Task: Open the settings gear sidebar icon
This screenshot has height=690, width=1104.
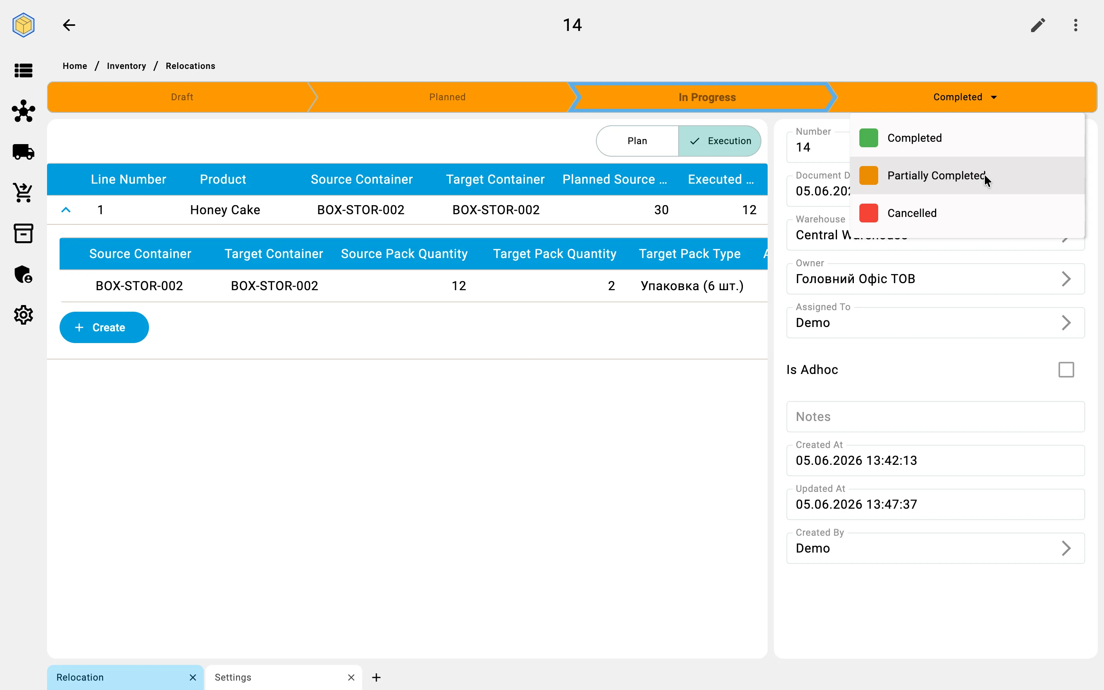Action: (23, 315)
